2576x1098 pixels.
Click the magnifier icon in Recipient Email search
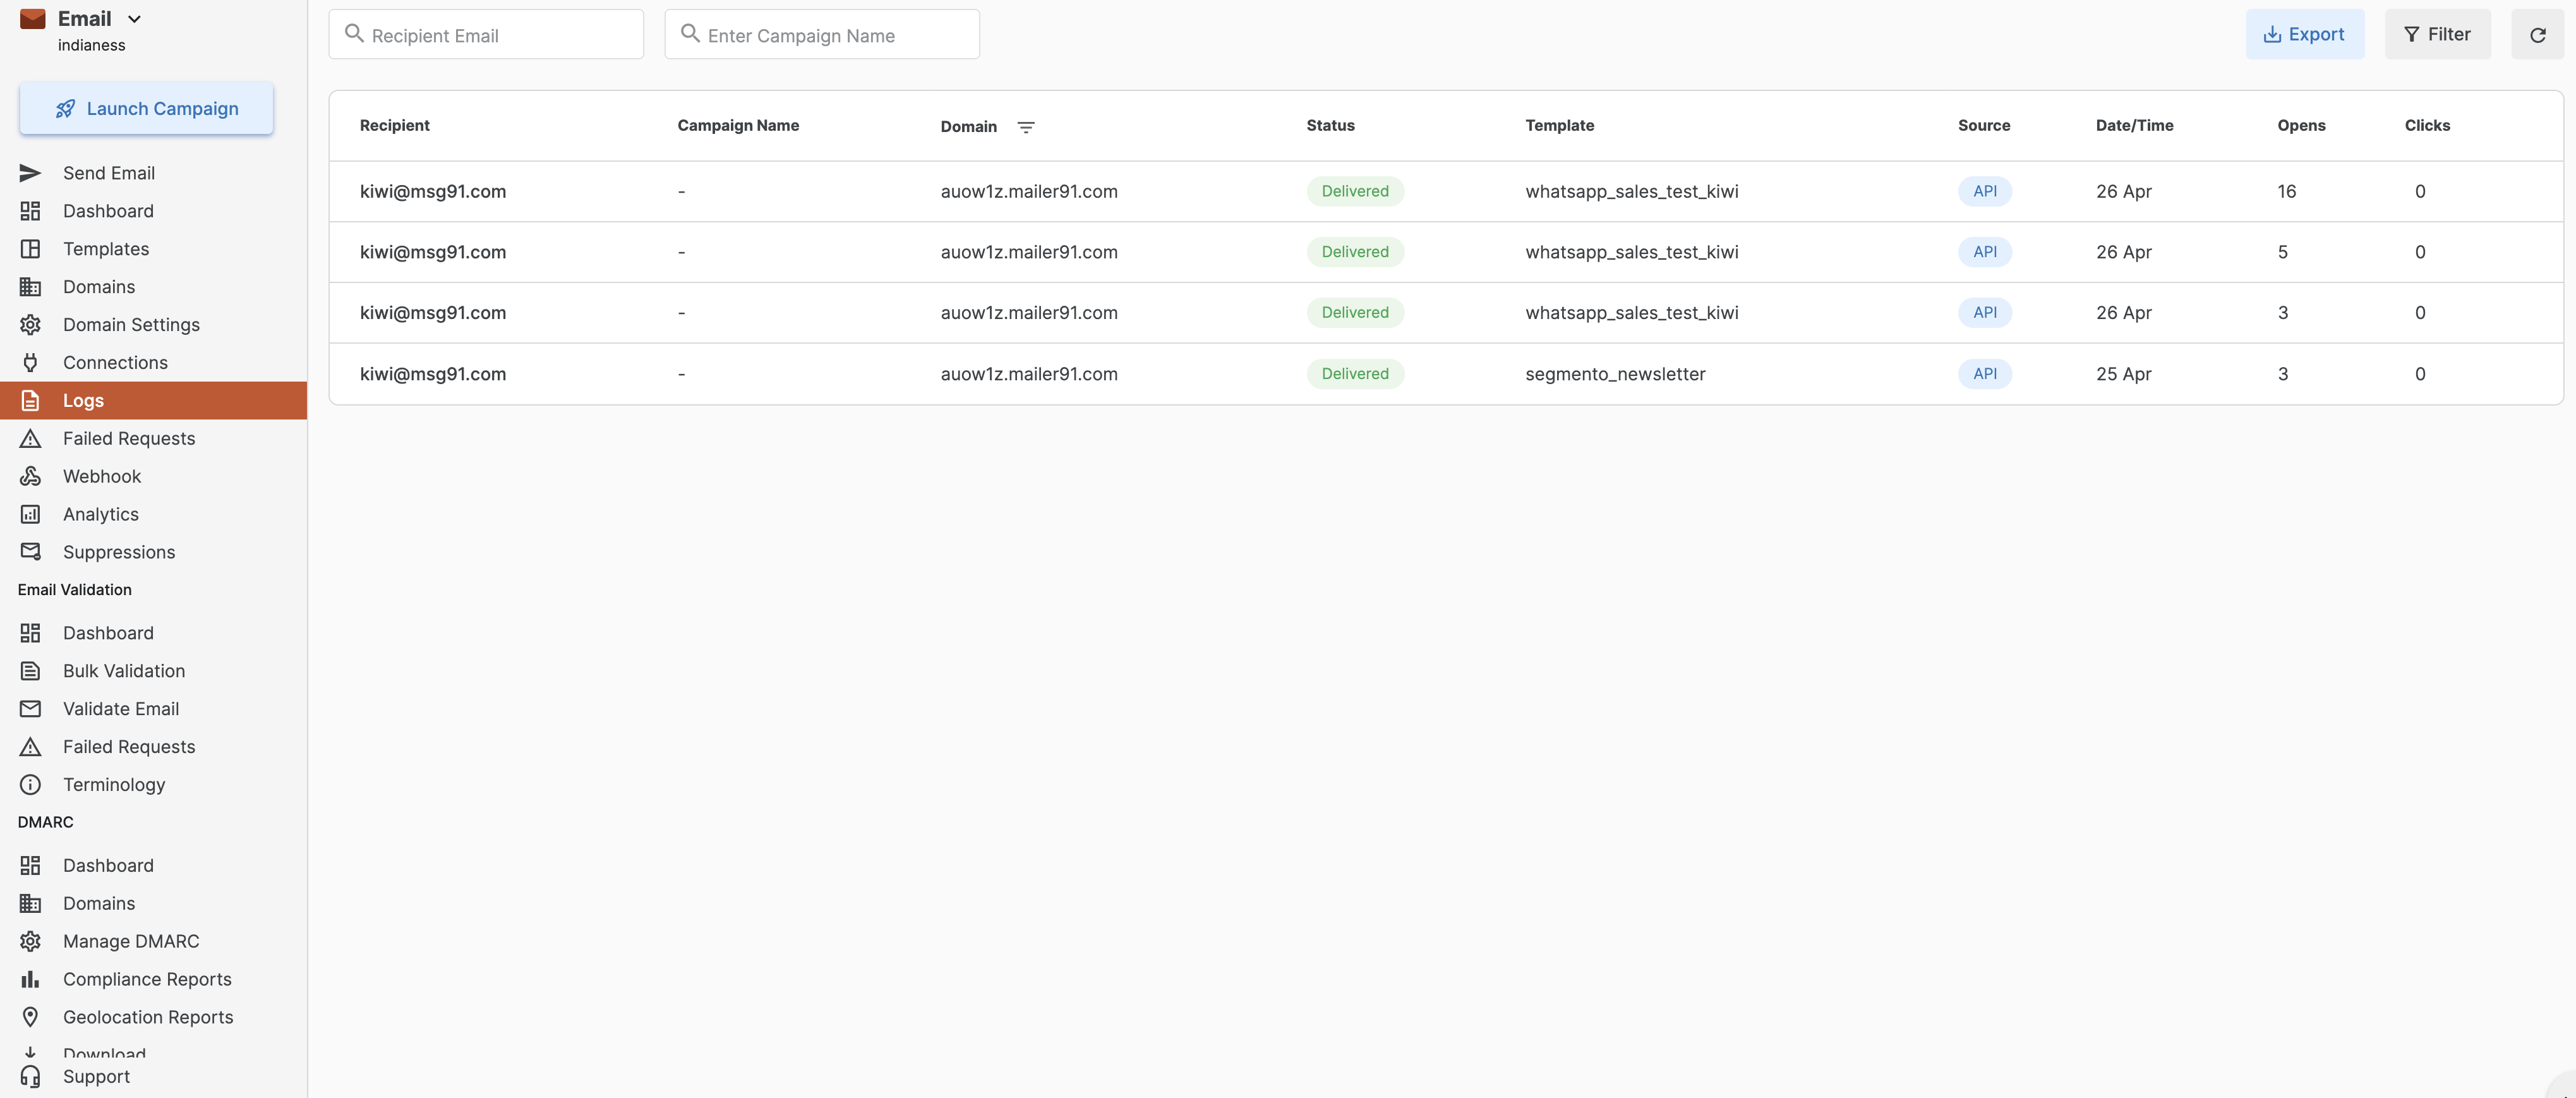point(354,33)
